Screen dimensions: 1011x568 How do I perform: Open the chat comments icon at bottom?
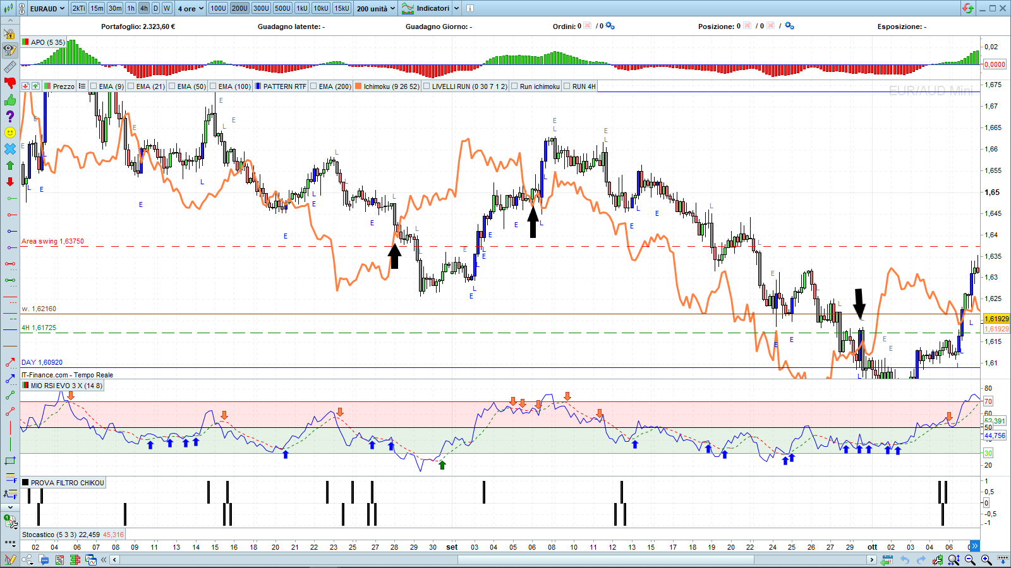click(44, 560)
